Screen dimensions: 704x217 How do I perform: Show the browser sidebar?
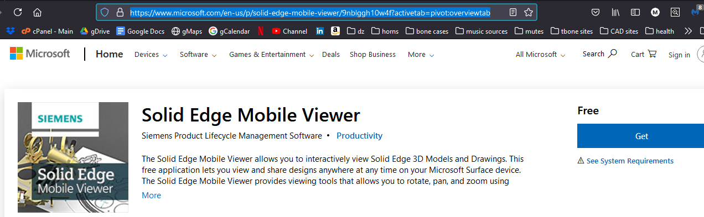tap(635, 12)
